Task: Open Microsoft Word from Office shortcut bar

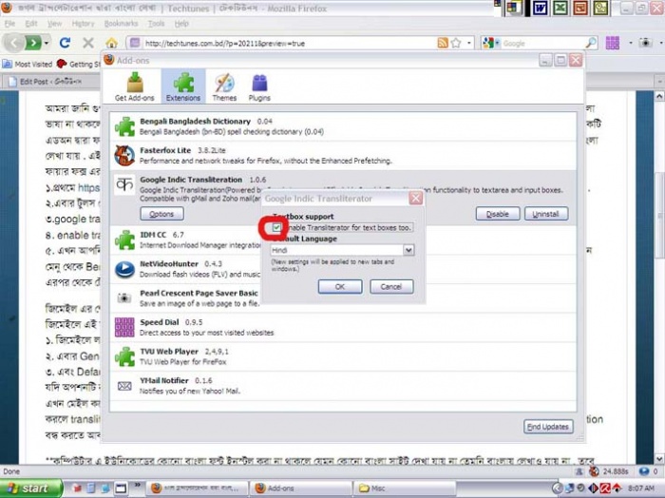Action: point(540,8)
